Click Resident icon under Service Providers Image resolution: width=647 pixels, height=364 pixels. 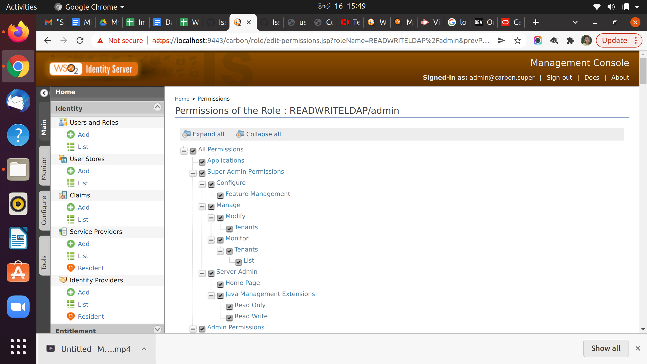click(x=71, y=268)
